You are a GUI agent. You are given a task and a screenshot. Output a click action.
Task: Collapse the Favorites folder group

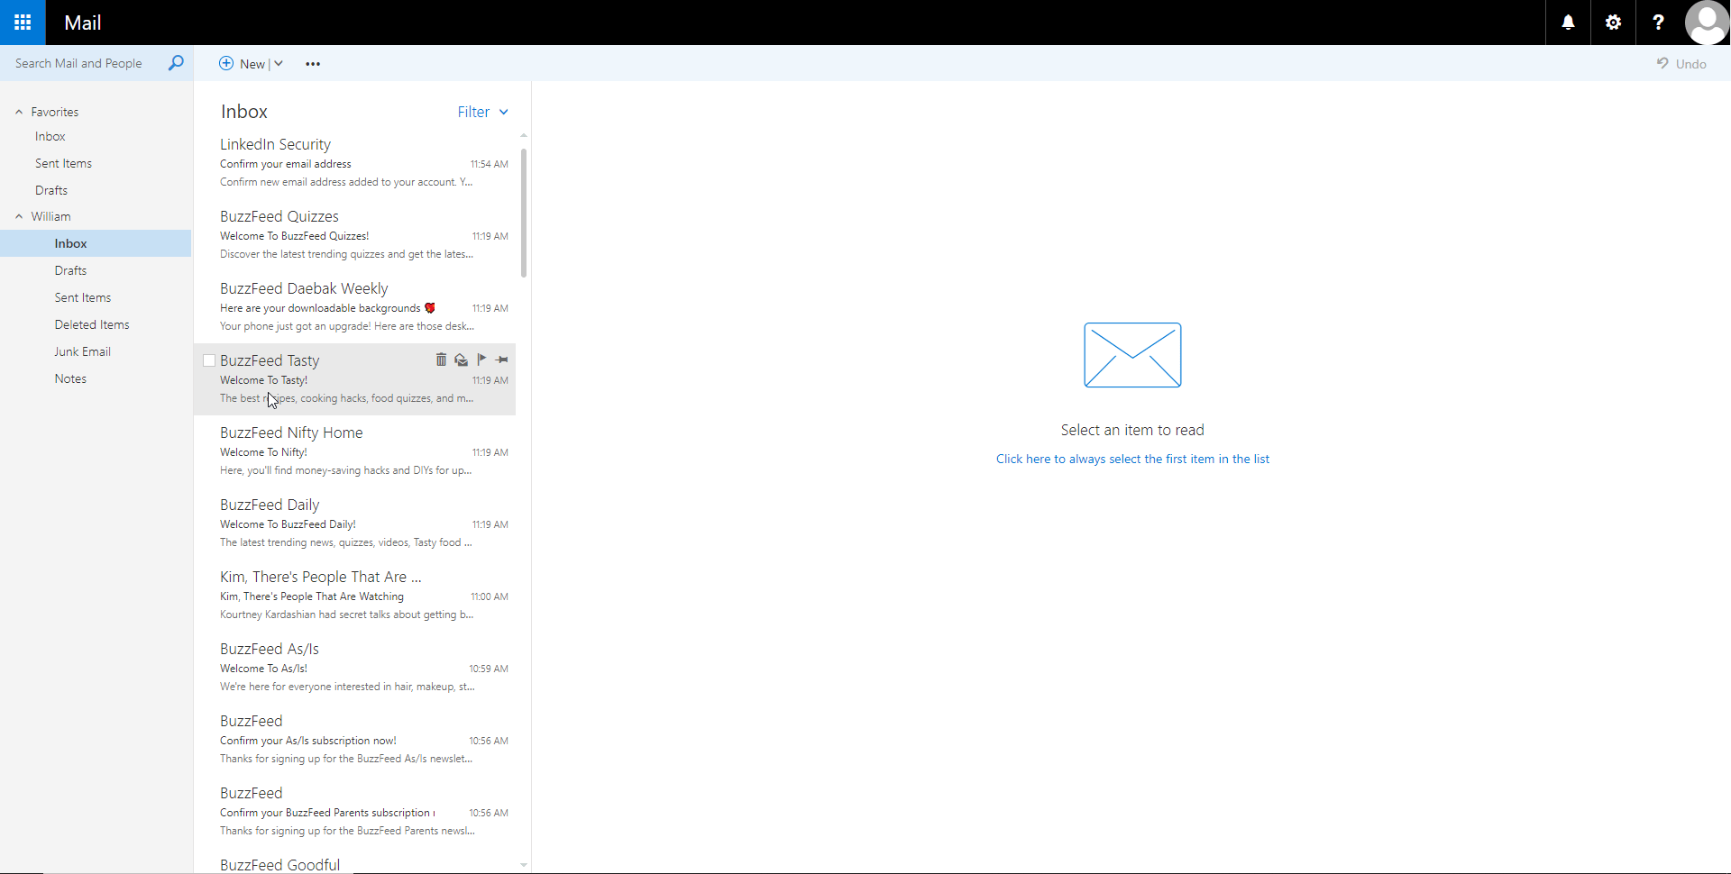pyautogui.click(x=19, y=112)
